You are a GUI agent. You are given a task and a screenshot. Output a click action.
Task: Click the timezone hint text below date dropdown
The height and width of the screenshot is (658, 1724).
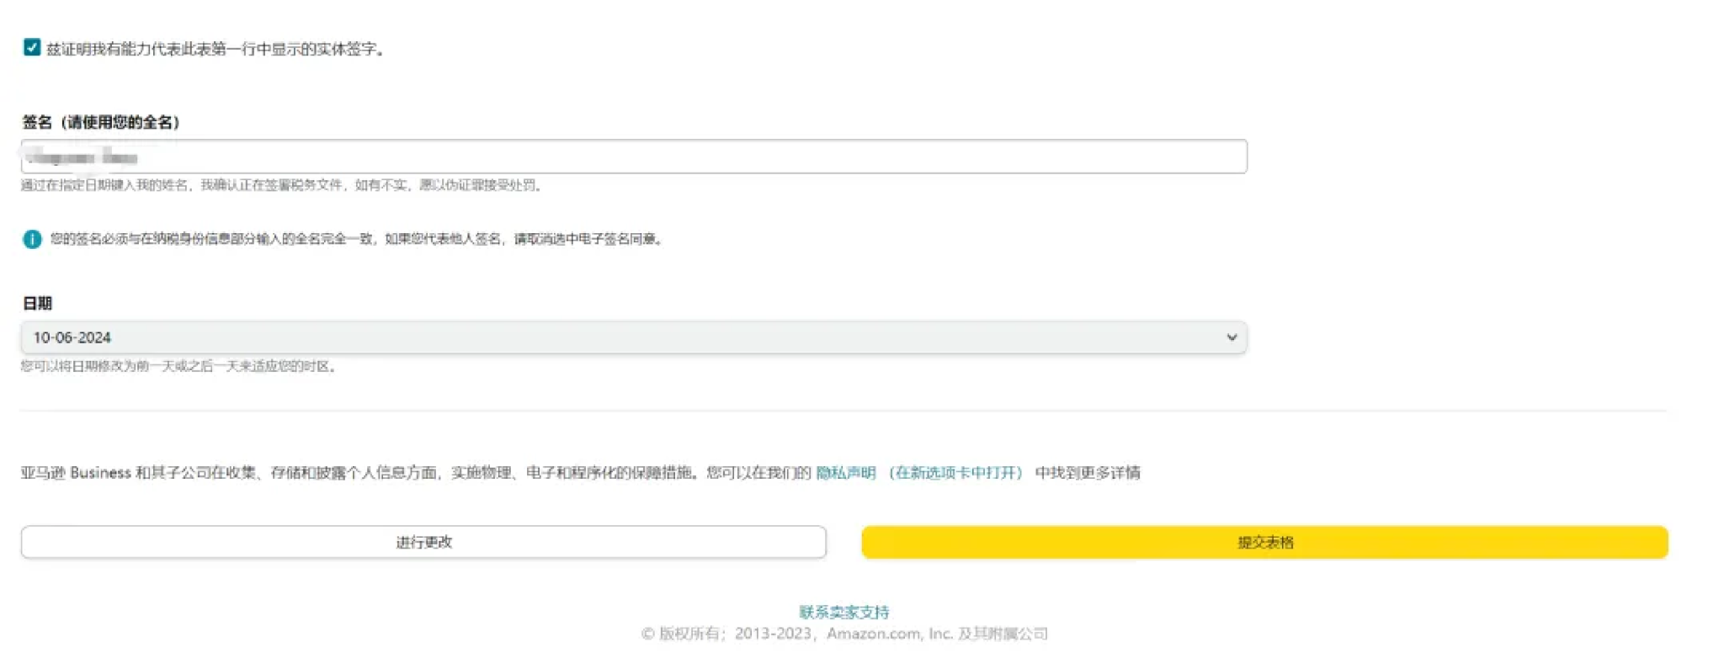coord(179,367)
